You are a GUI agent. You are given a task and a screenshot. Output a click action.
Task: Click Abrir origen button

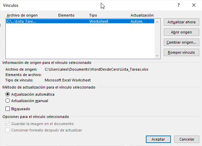181,32
